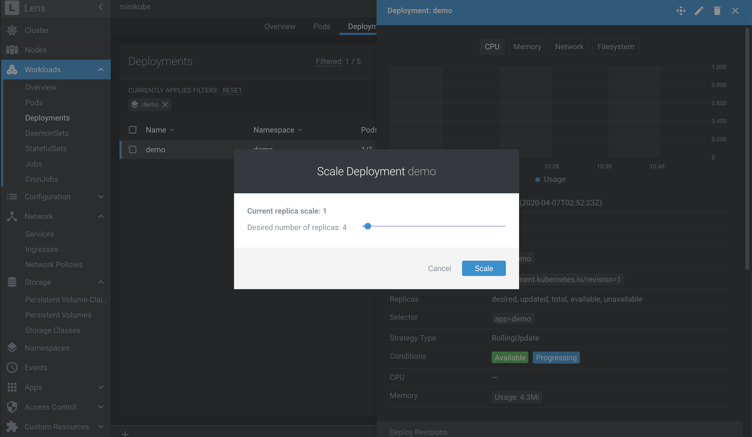Switch to the Memory metrics tab
752x437 pixels.
(x=527, y=47)
